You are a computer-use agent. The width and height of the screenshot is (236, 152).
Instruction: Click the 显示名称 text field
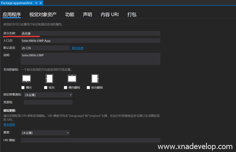tap(90, 33)
